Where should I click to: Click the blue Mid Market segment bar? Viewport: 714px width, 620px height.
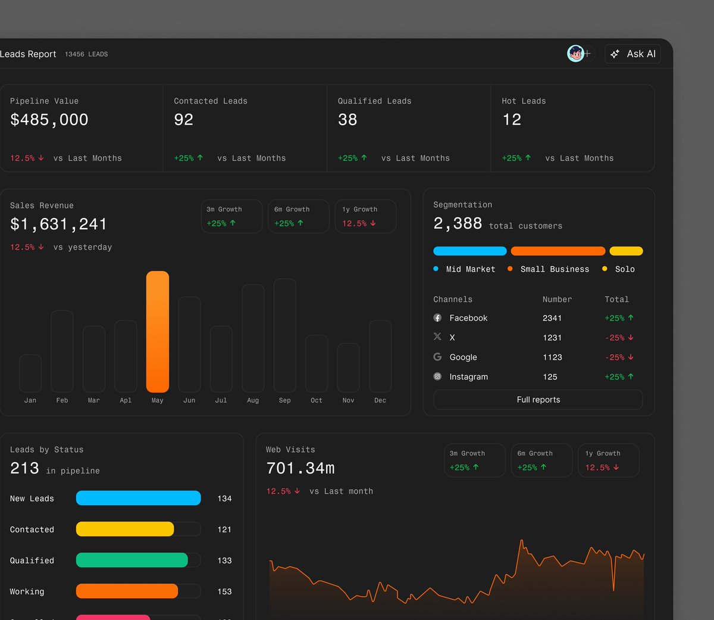[470, 251]
